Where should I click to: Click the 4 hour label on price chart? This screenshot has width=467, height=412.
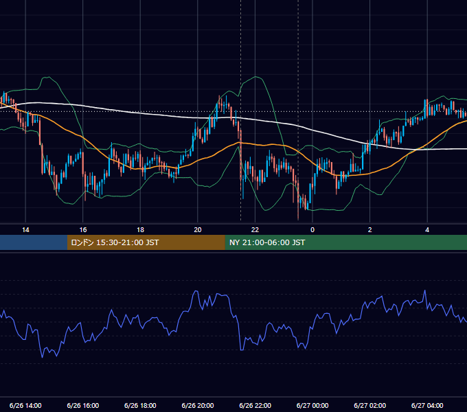click(x=427, y=230)
